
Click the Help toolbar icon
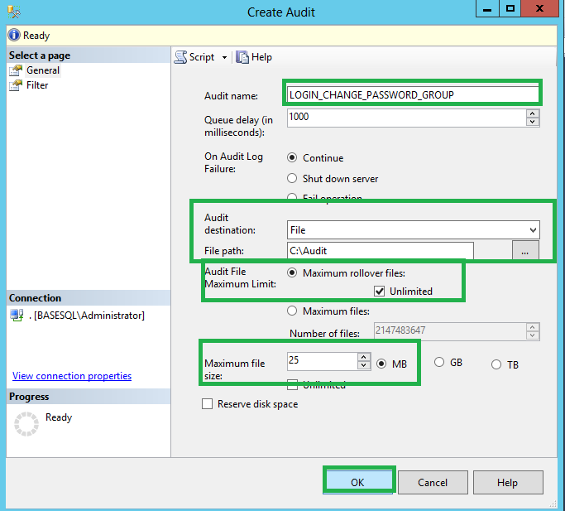point(242,57)
